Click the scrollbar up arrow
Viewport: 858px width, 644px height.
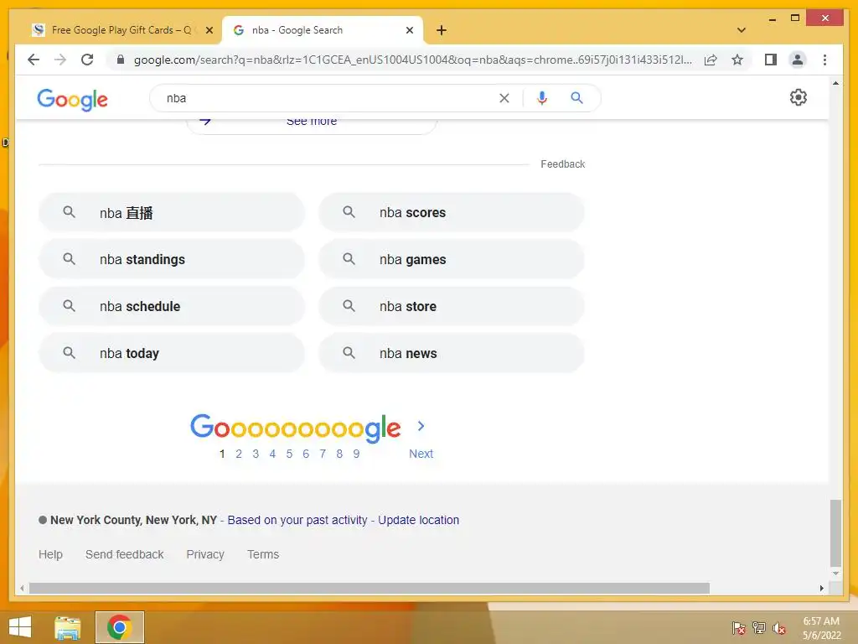(x=835, y=83)
